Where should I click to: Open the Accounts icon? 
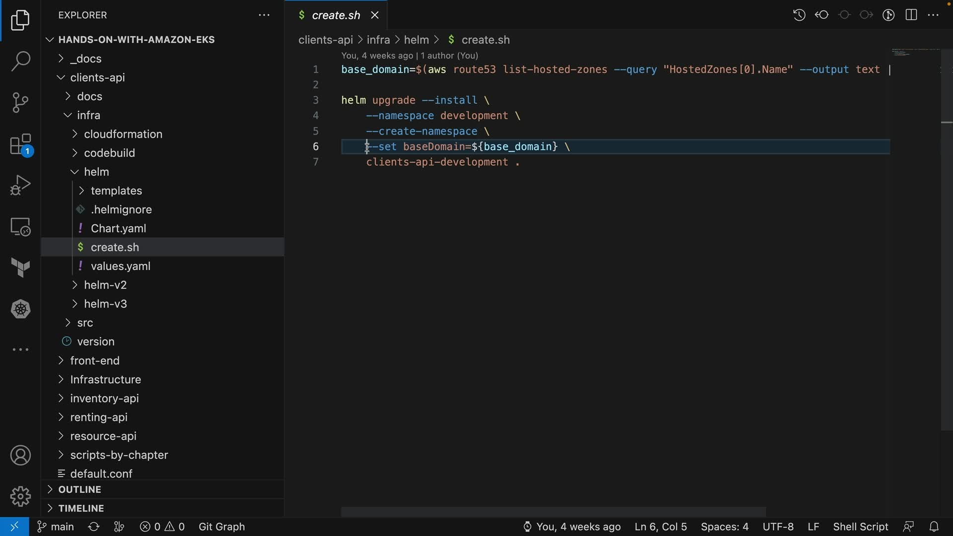point(20,456)
